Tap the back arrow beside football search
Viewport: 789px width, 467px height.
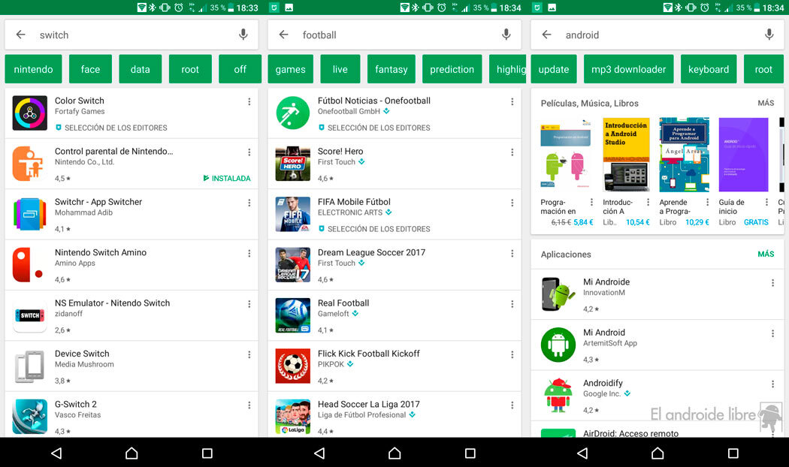tap(283, 35)
